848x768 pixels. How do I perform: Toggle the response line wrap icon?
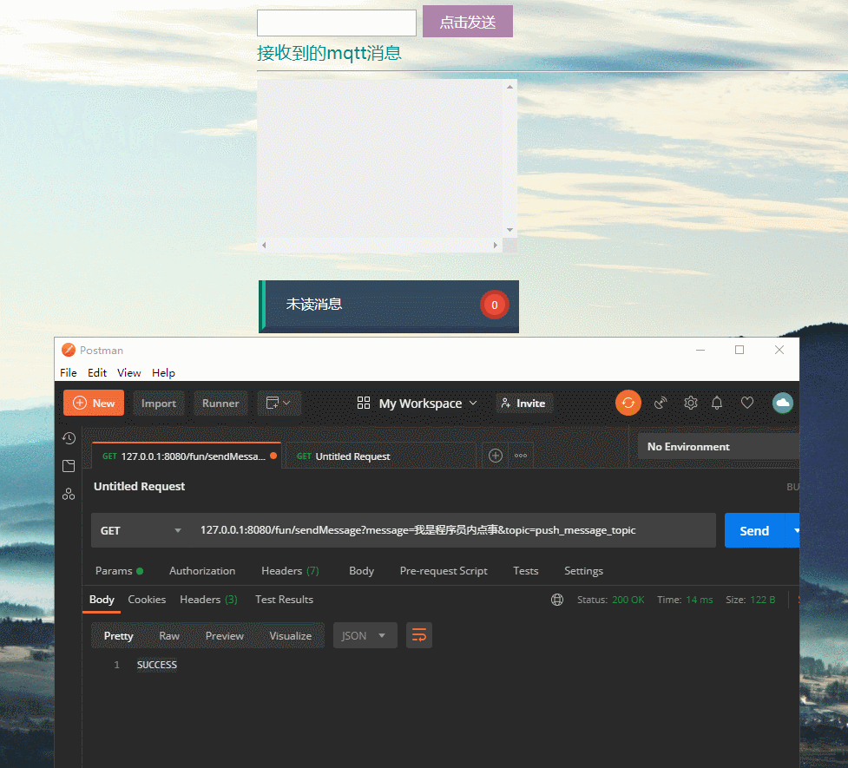(x=419, y=635)
